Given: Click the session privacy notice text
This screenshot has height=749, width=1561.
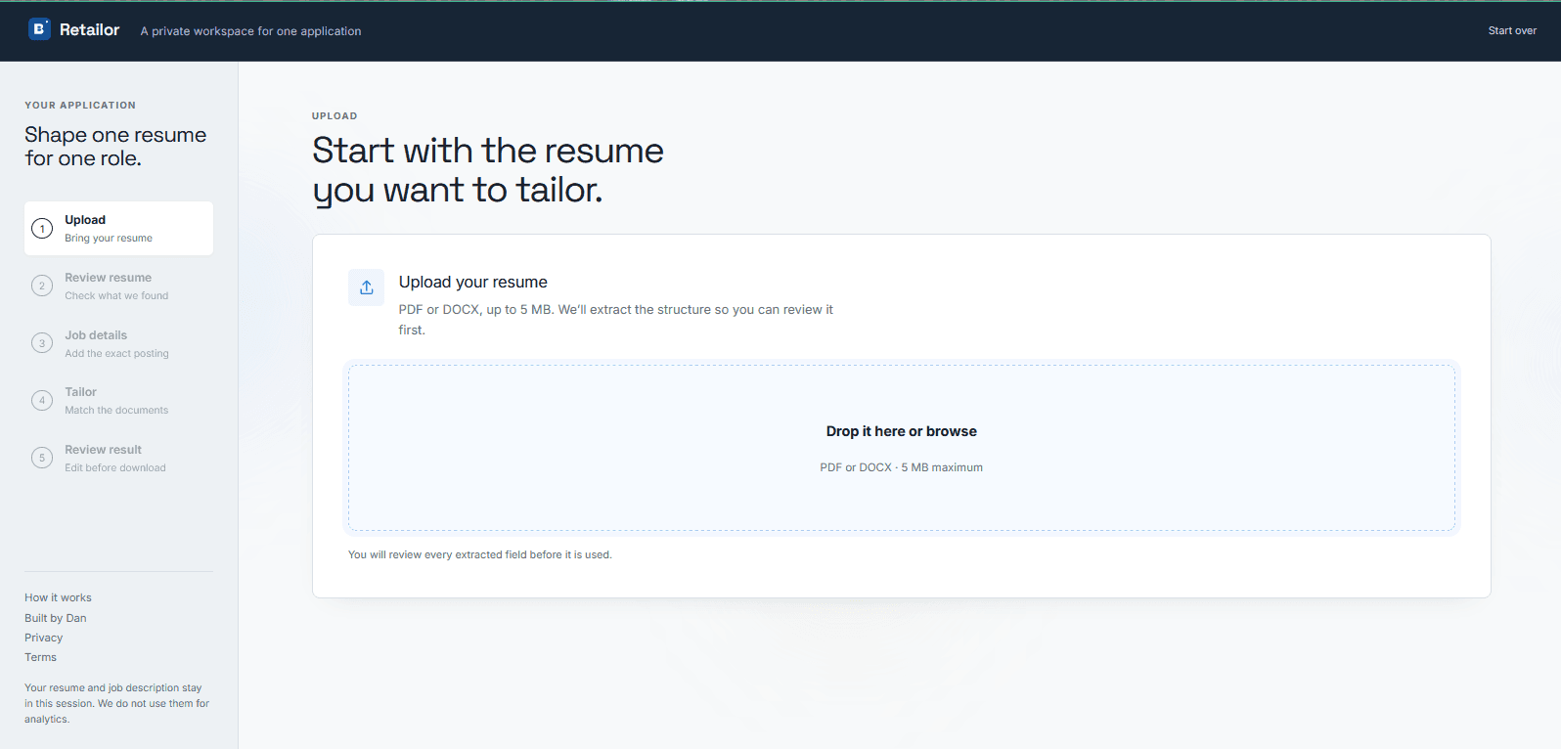Looking at the screenshot, I should 117,703.
